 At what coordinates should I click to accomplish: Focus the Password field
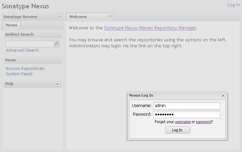(186, 114)
